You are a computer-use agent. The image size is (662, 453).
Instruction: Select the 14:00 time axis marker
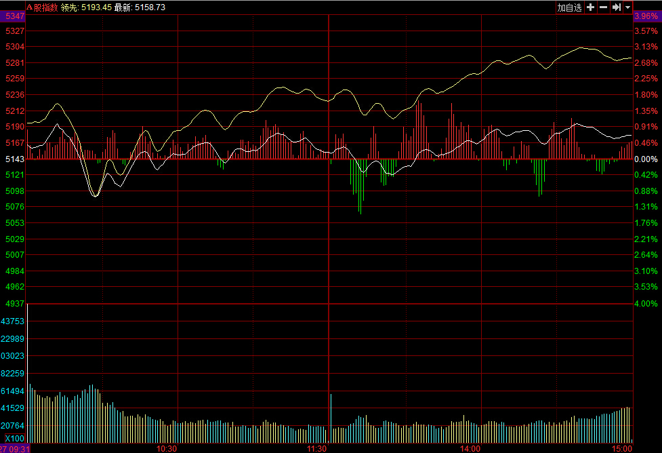click(470, 448)
